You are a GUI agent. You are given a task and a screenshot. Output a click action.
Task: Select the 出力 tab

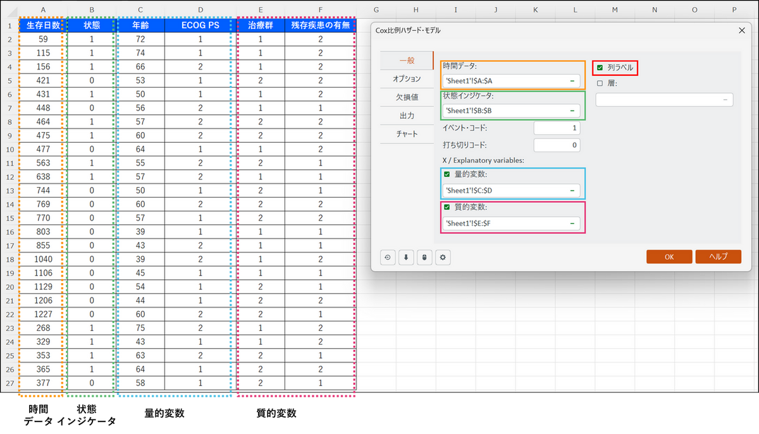point(407,116)
